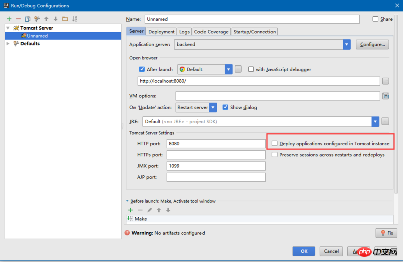Create new folder in configurations toolbar
The height and width of the screenshot is (262, 403).
[x=65, y=19]
